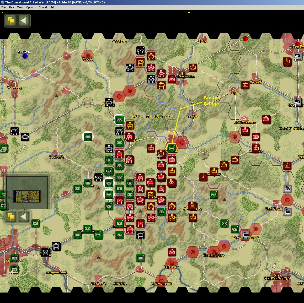Click the Busted Bridge annotation label
Image resolution: width=304 pixels, height=303 pixels.
pyautogui.click(x=212, y=101)
